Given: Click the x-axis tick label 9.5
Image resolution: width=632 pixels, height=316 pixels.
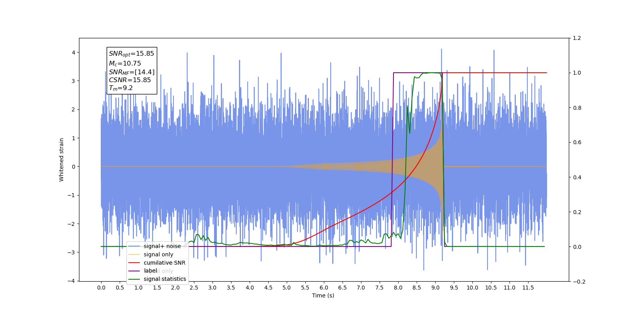Looking at the screenshot, I should pos(454,288).
